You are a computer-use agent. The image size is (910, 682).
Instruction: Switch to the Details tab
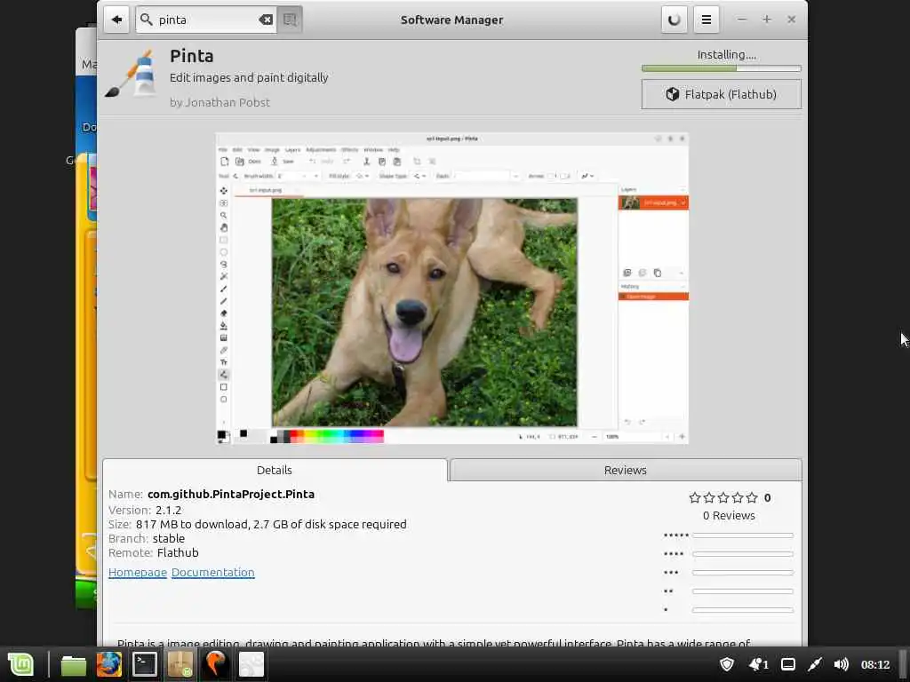coord(275,470)
